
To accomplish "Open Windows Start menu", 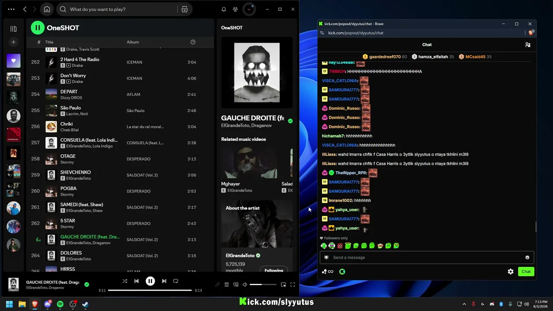I will (x=10, y=304).
